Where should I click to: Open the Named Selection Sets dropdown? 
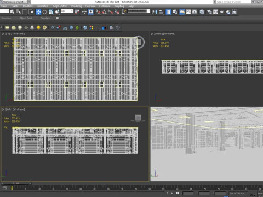(139, 11)
